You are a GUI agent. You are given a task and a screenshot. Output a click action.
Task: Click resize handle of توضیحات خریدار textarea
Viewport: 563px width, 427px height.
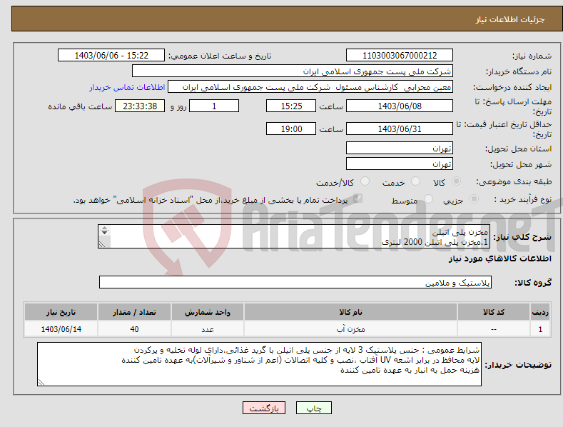(41, 383)
